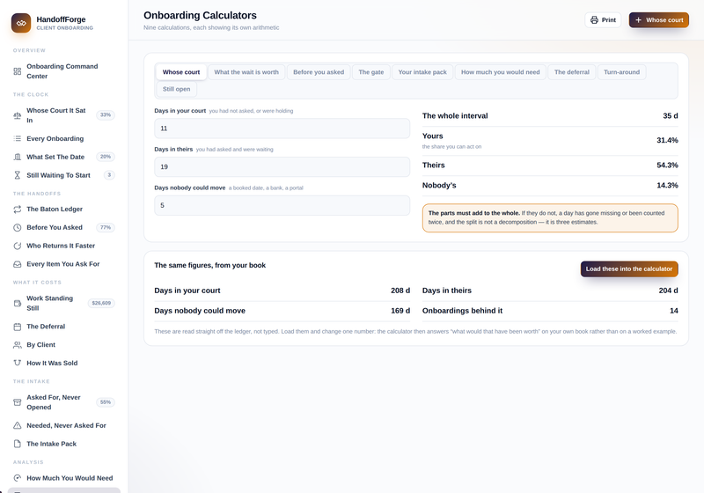Focus the Days nobody could move input
This screenshot has width=704, height=493.
click(282, 206)
